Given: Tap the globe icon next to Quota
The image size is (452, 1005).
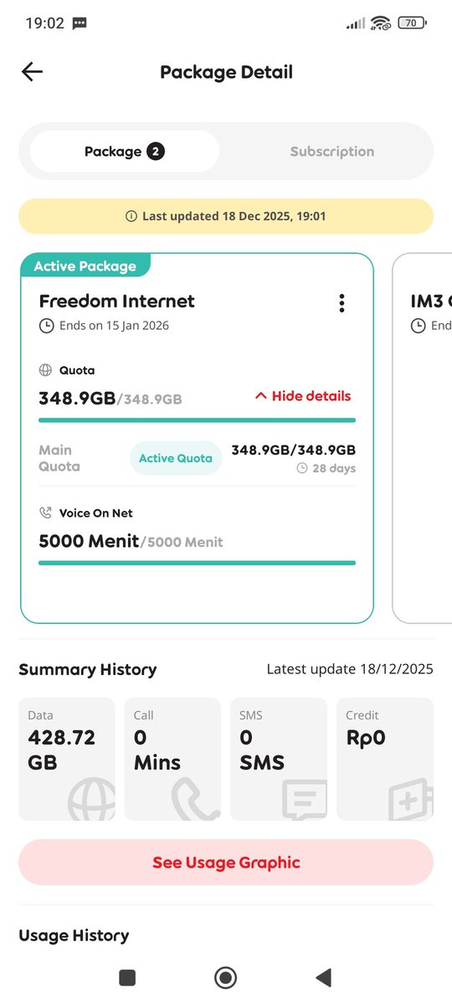Looking at the screenshot, I should point(45,370).
